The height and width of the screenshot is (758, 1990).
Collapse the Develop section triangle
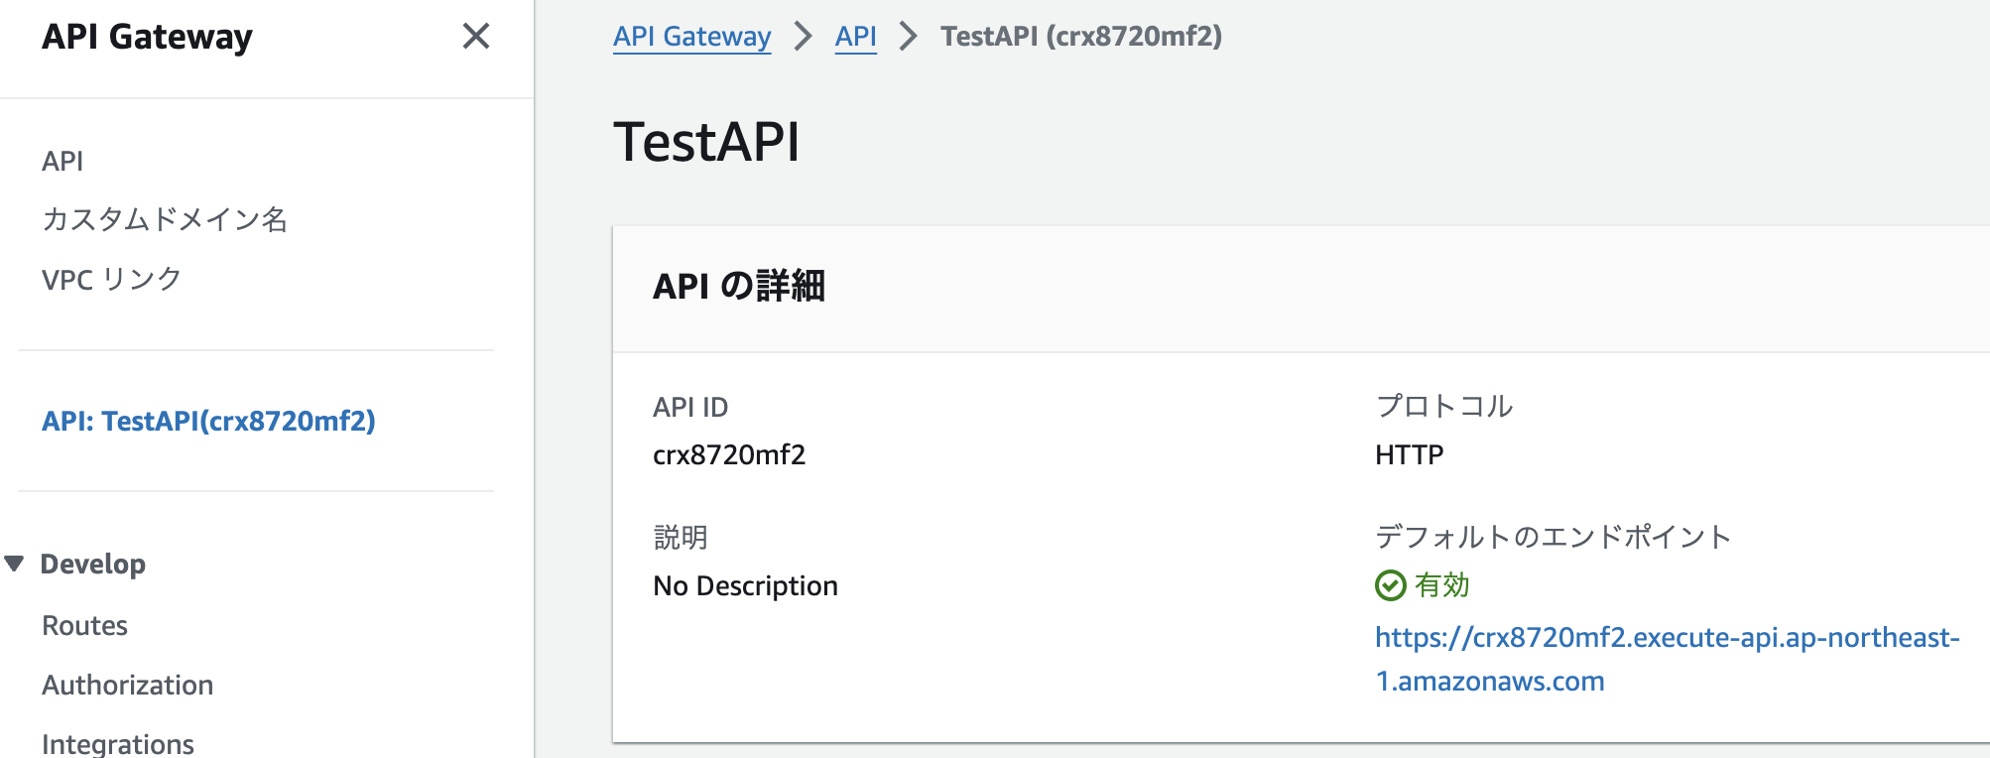pos(14,564)
